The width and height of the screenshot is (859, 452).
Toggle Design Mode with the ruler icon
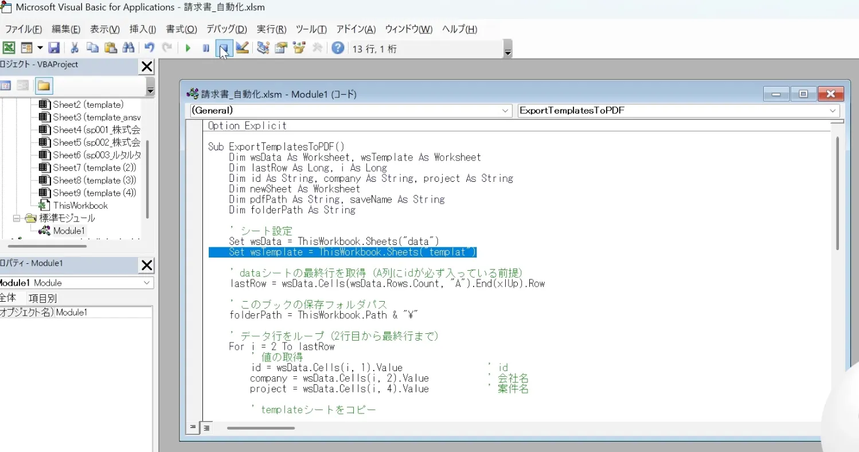click(x=242, y=48)
